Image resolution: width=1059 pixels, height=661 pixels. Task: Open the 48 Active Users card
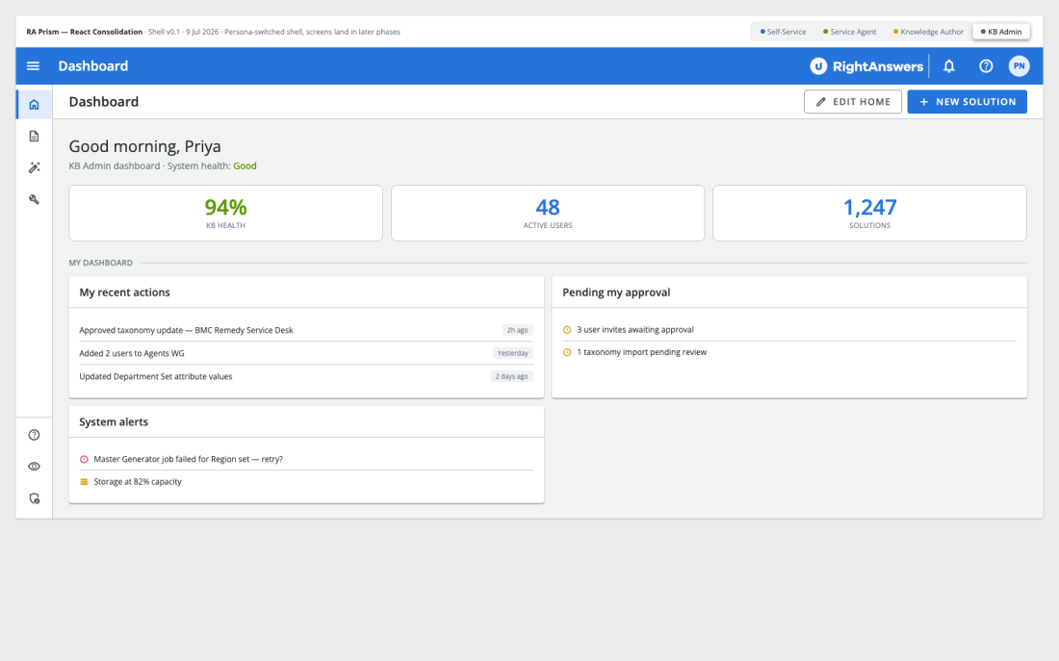click(547, 214)
